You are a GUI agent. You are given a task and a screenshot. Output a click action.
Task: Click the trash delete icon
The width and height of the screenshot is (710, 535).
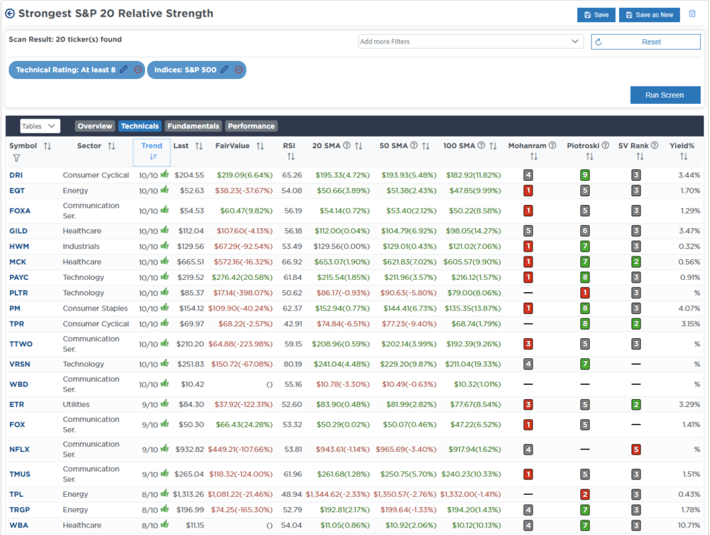692,14
